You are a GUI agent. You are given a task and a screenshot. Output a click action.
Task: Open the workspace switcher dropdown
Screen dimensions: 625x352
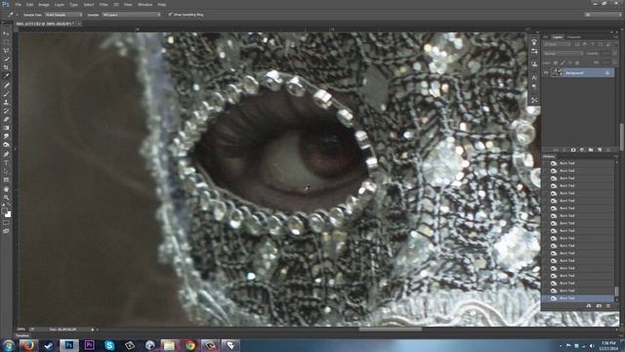(x=604, y=15)
